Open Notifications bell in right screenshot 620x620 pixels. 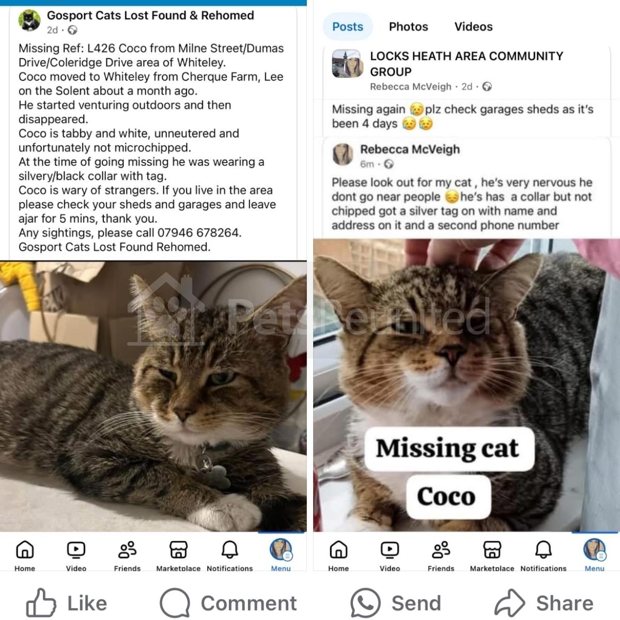pos(543,555)
